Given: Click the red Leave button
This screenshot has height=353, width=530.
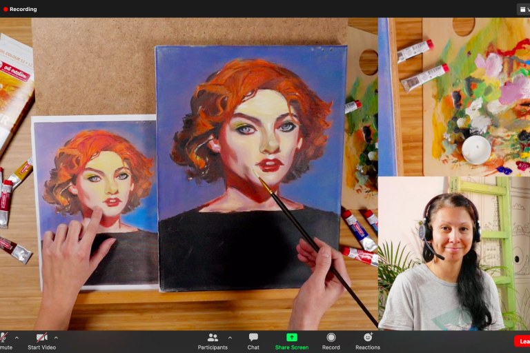Looking at the screenshot, I should click(x=522, y=341).
